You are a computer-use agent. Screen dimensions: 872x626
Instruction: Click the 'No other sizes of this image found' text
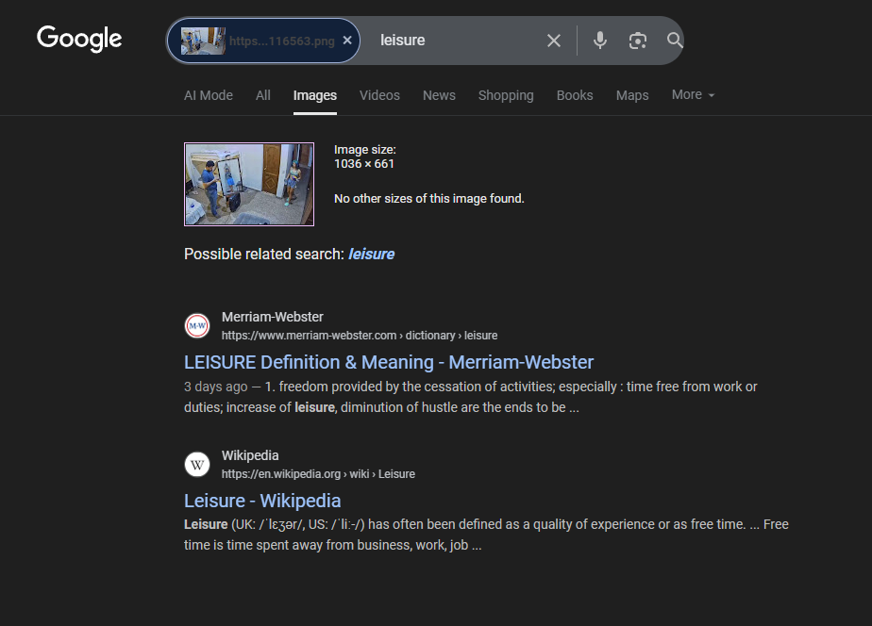(428, 198)
